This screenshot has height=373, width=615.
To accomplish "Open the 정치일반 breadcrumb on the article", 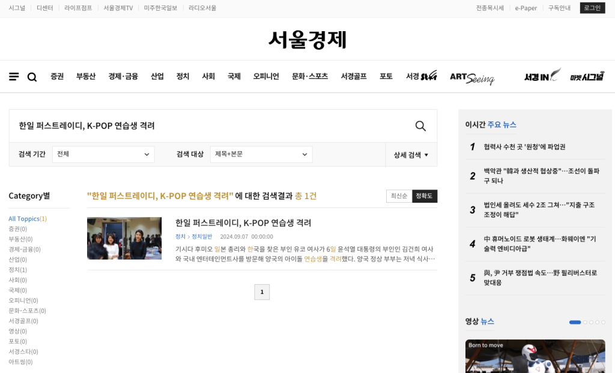I will coord(202,237).
